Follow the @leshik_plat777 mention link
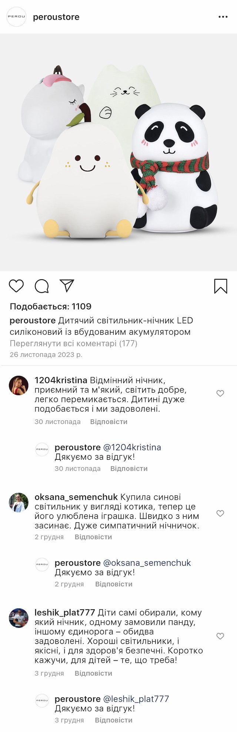 pos(136,699)
